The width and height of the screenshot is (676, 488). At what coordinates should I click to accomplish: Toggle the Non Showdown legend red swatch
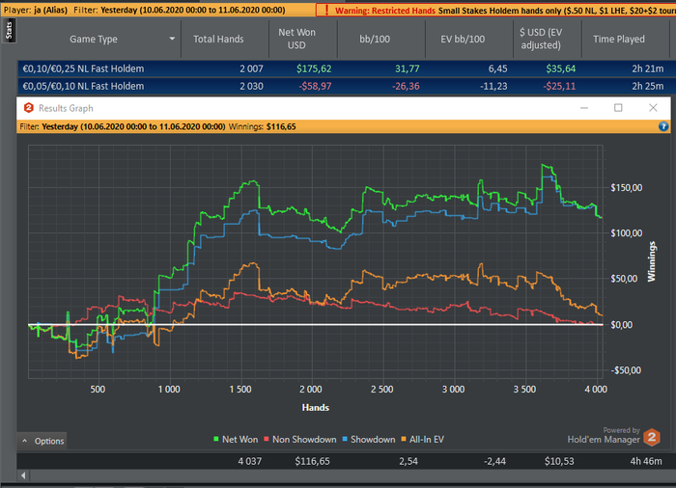point(267,439)
